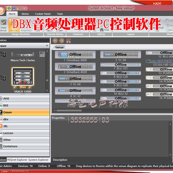
Task: Click the Find binoculars tool
Action: coord(104,30)
